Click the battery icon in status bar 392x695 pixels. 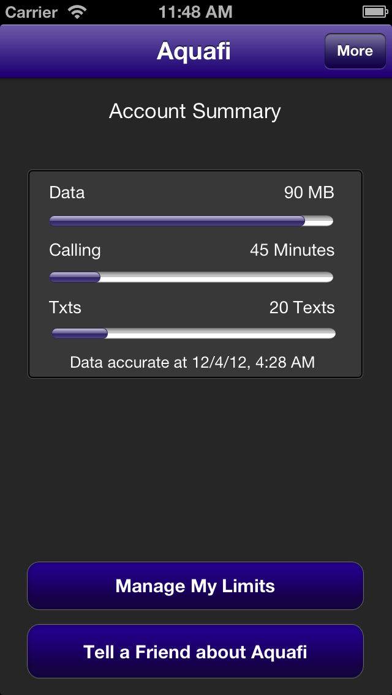pos(375,12)
